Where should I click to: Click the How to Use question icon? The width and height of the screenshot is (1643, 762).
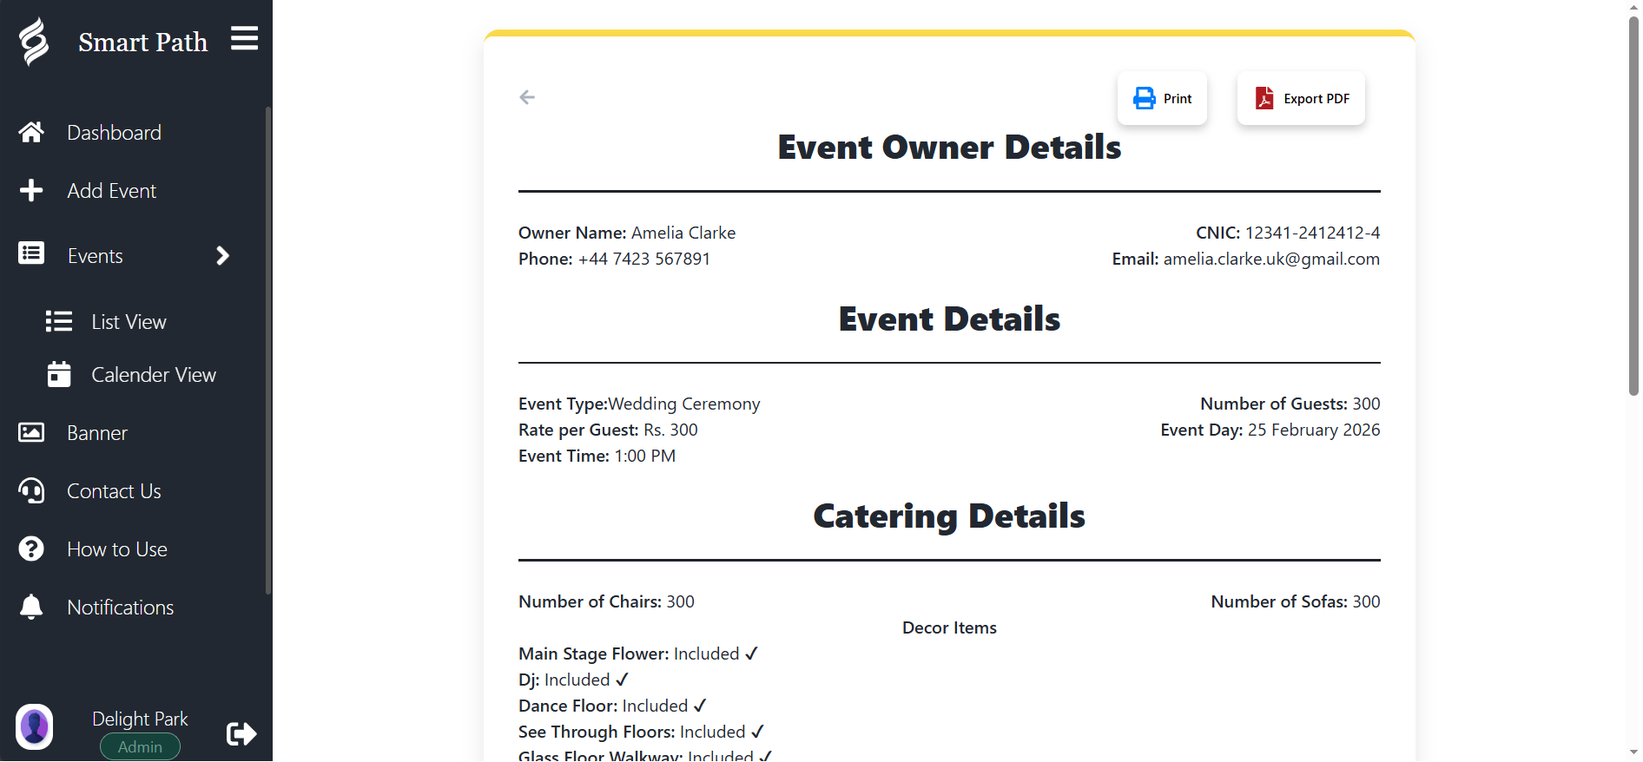click(31, 549)
